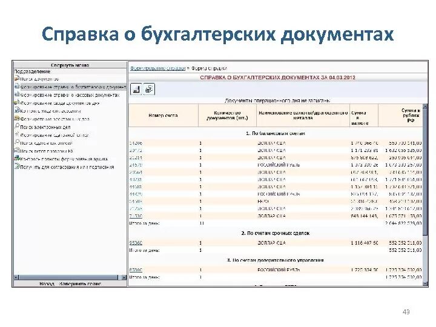Click document count 11 in balance accounts total
The image size is (436, 327).
(x=202, y=223)
